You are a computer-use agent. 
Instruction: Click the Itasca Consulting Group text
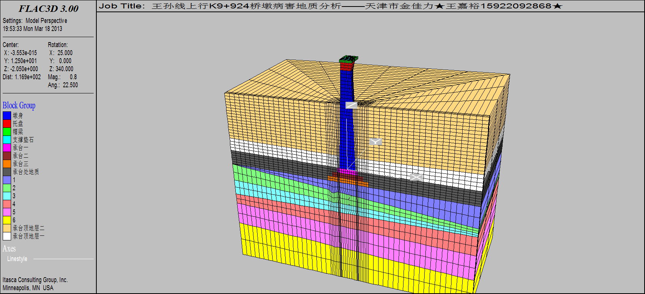[x=35, y=280]
